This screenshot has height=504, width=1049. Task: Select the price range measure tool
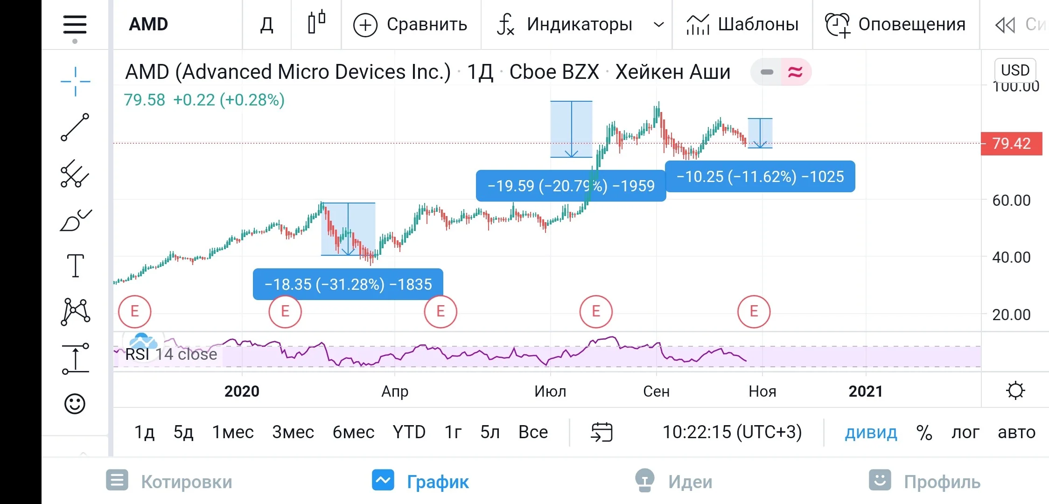point(75,358)
